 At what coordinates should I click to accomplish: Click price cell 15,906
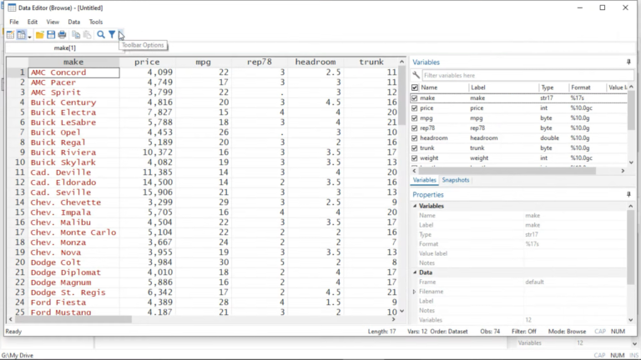pos(147,192)
